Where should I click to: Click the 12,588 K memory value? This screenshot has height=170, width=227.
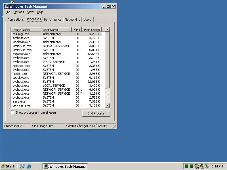point(94,54)
